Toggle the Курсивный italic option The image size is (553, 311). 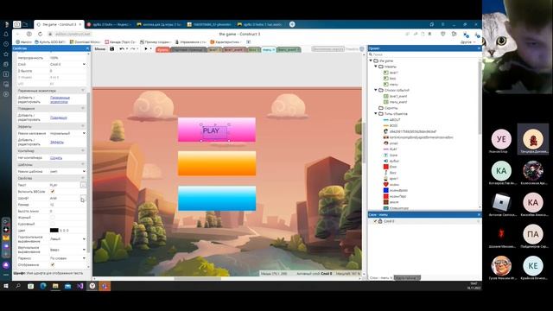click(x=53, y=224)
